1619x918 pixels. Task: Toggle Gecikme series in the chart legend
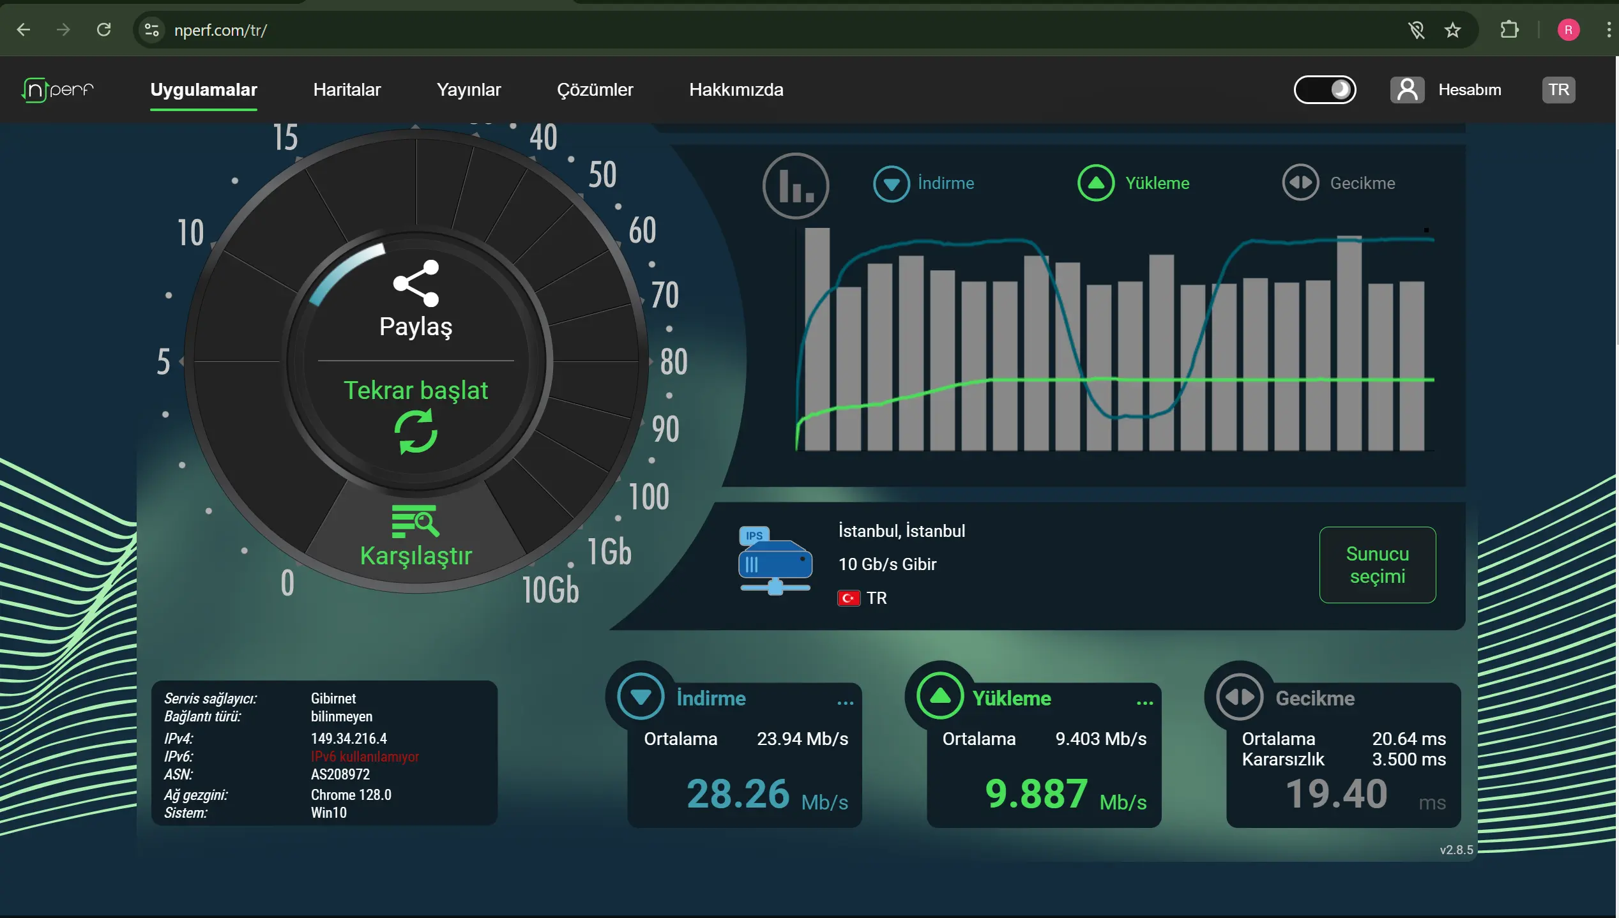click(1339, 183)
